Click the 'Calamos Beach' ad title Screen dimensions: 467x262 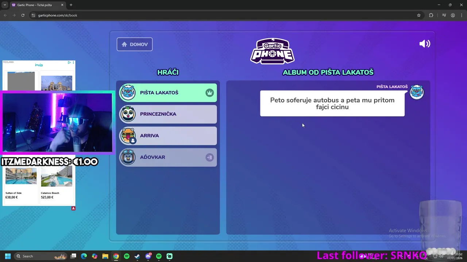50,193
